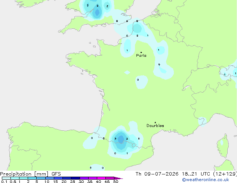Image resolution: width=237 pixels, height=183 pixels.
Task: Click the '15' legend scale value
Action: [55, 182]
